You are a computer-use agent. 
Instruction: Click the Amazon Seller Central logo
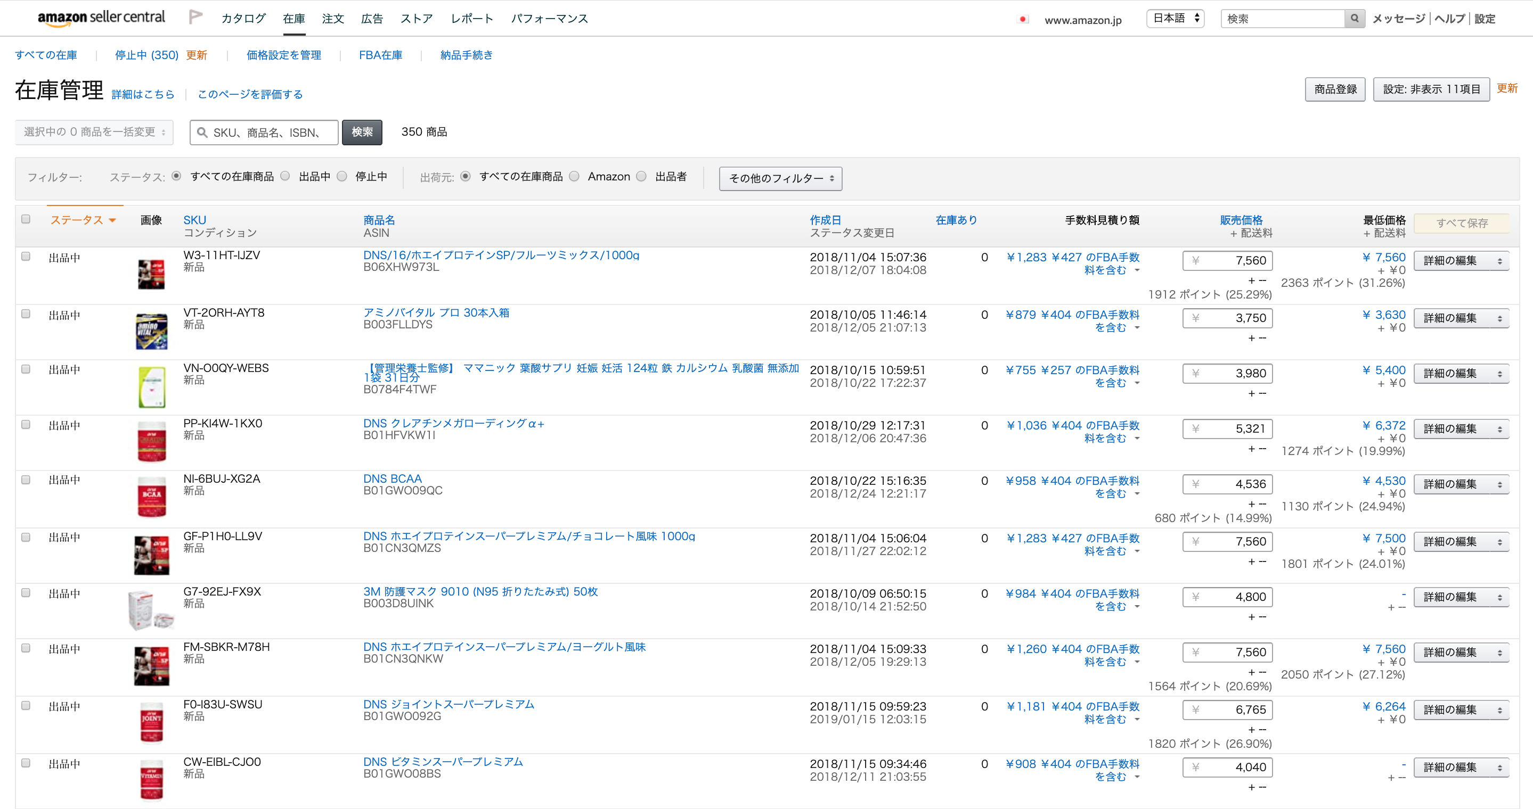101,18
